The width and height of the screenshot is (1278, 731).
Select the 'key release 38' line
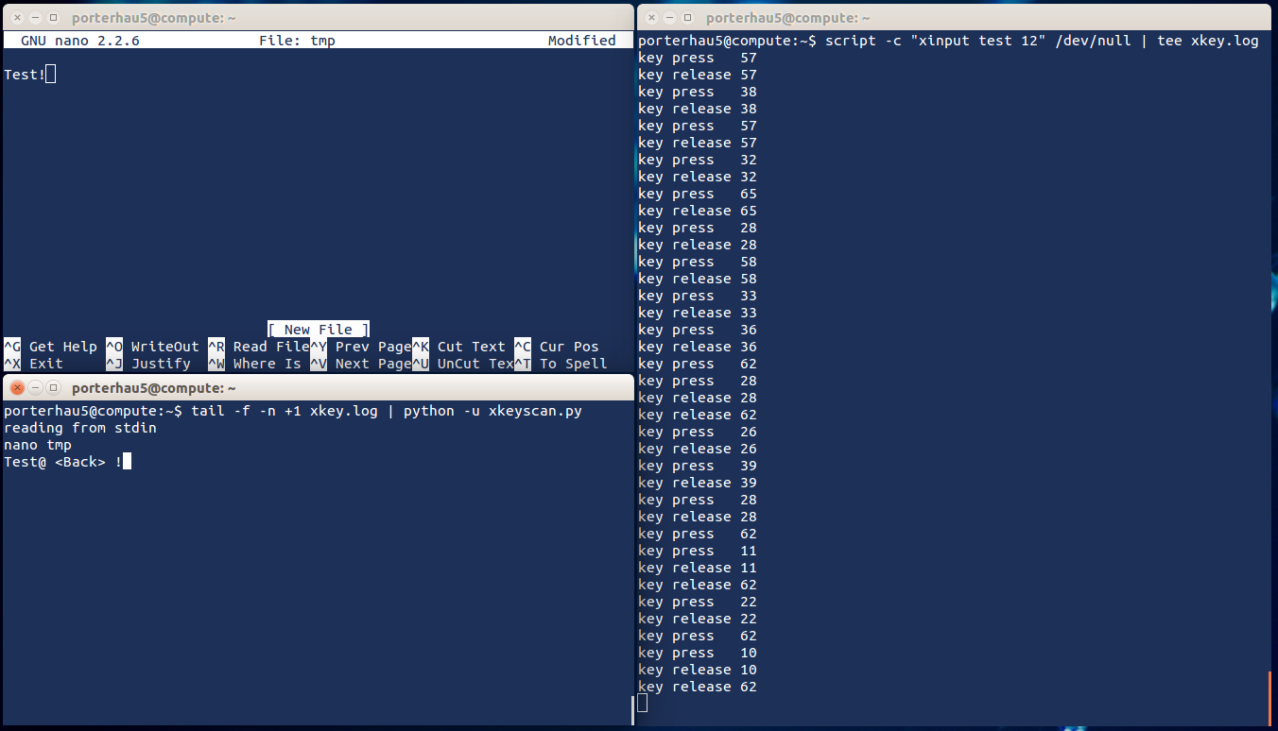coord(698,109)
